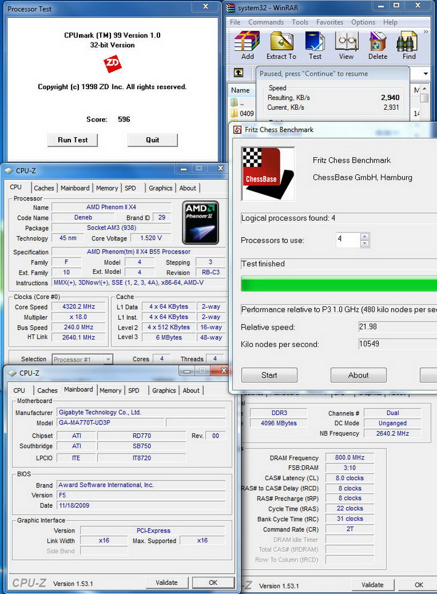437x594 pixels.
Task: Click the green Fritz benchmark progress bar
Action: [339, 284]
